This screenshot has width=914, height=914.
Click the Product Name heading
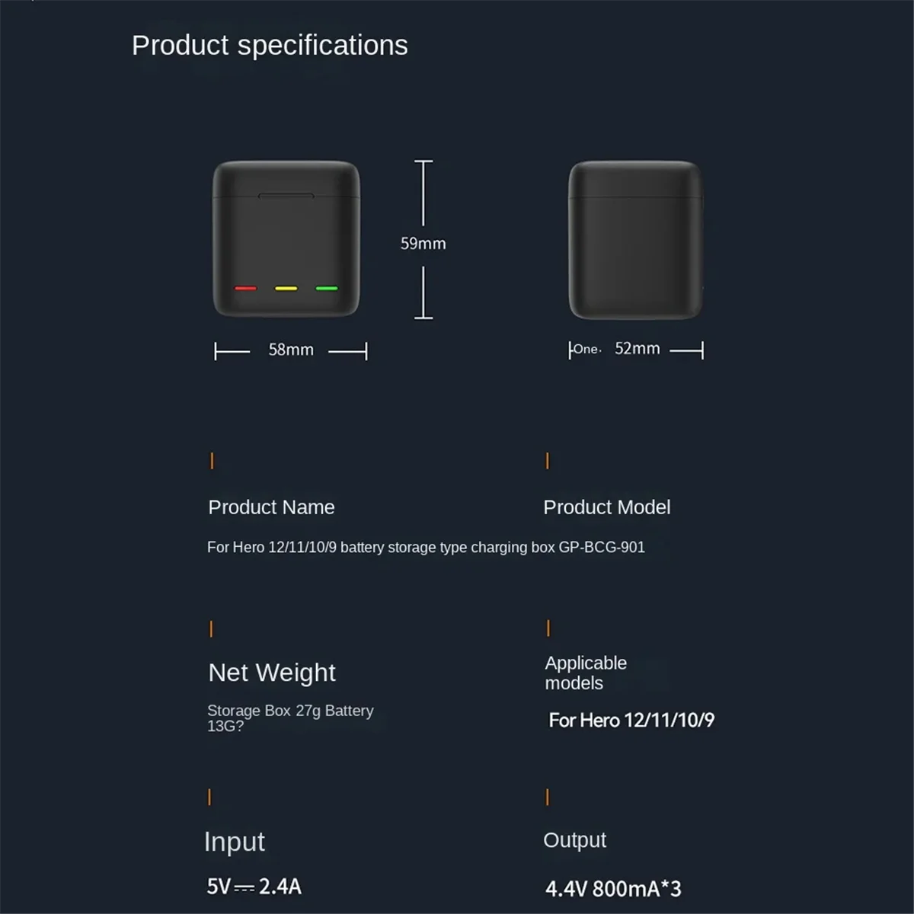pos(271,507)
